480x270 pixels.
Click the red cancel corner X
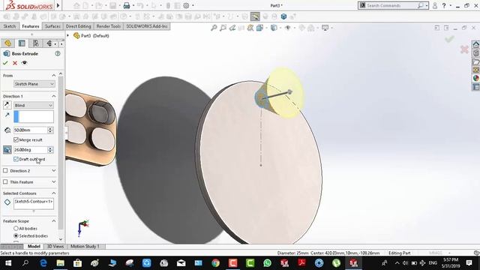tap(464, 49)
